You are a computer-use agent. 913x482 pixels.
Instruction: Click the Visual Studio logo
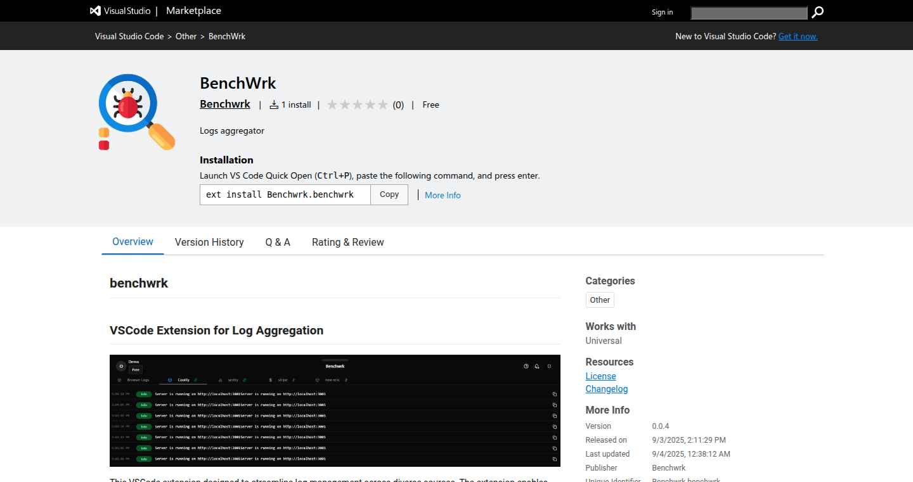coord(120,11)
